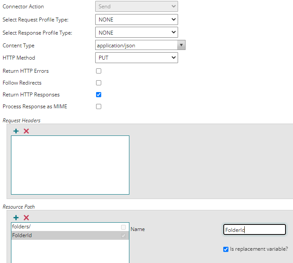Image resolution: width=293 pixels, height=263 pixels.
Task: Add a new request header with plus icon
Action: (16, 131)
